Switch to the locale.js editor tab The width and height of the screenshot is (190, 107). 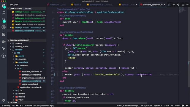click(x=76, y=5)
